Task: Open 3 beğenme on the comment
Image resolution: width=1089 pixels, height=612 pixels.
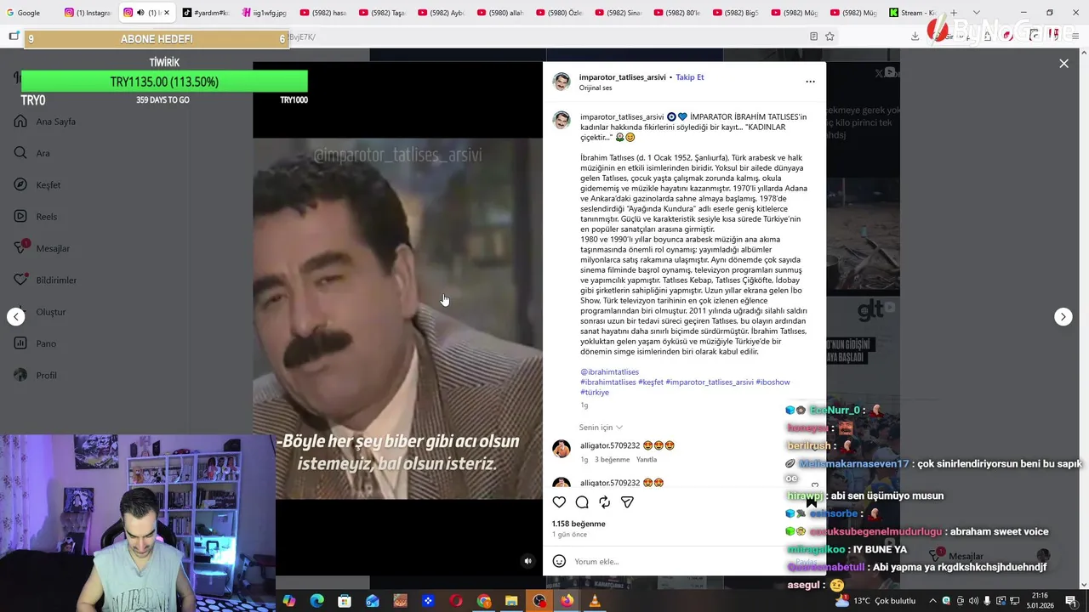Action: coord(612,460)
